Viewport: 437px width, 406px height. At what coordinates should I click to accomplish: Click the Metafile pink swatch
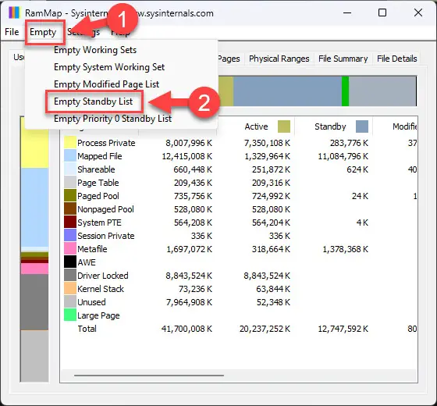click(x=70, y=249)
